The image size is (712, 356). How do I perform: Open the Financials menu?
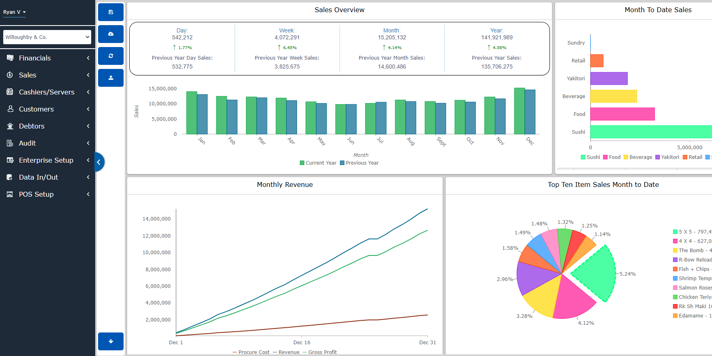[47, 58]
